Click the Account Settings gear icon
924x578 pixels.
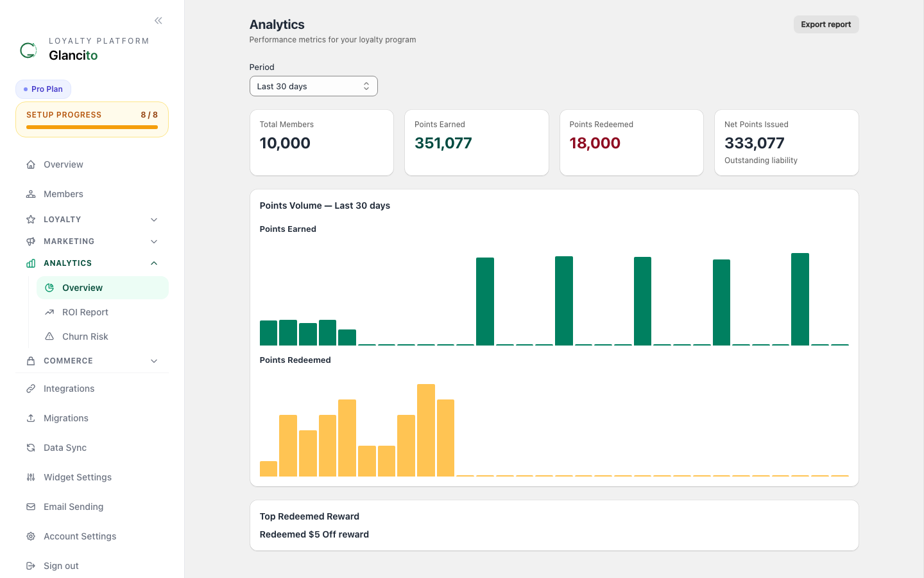31,536
